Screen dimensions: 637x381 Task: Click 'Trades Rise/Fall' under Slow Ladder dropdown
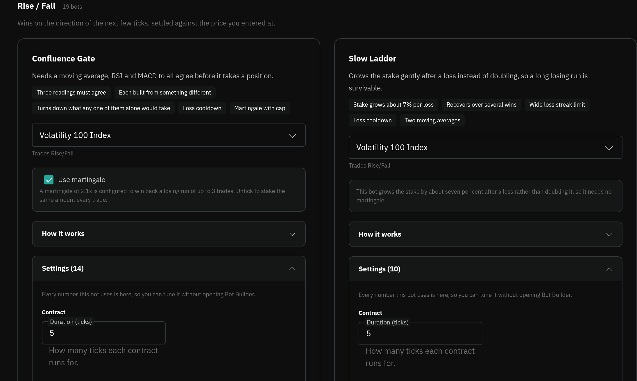[x=370, y=166]
